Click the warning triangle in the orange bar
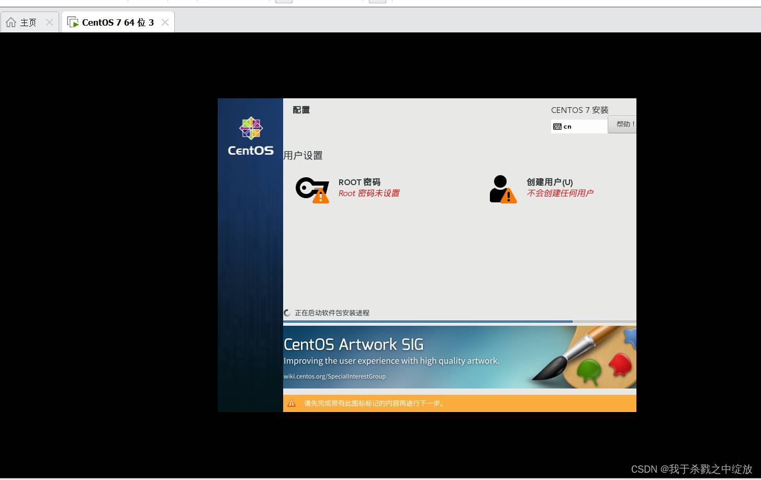The image size is (761, 480). [292, 403]
